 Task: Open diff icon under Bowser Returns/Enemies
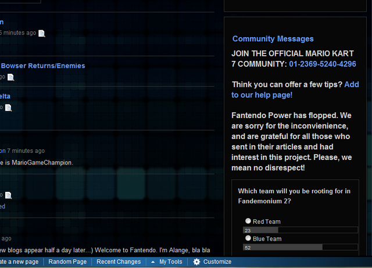tap(10, 77)
